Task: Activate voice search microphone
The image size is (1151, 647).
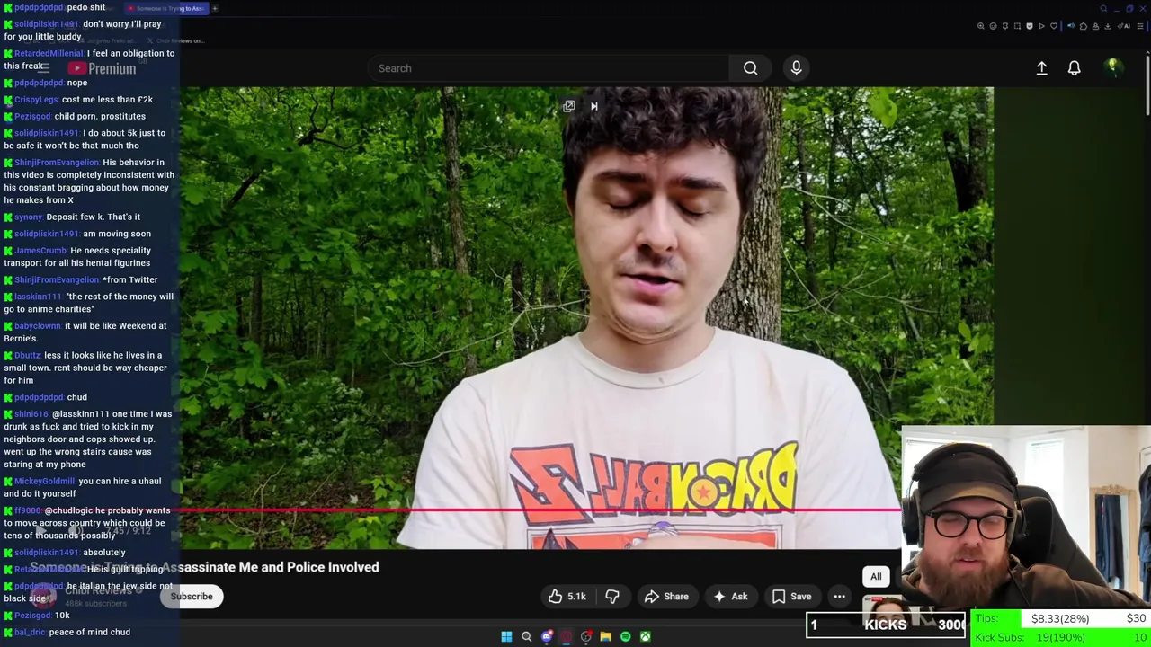Action: [796, 68]
